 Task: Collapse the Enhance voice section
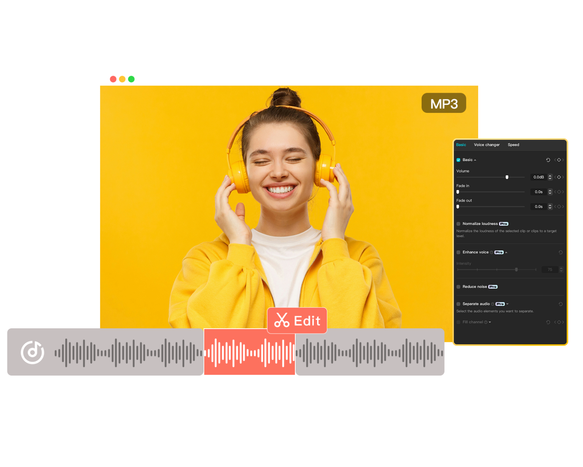507,253
